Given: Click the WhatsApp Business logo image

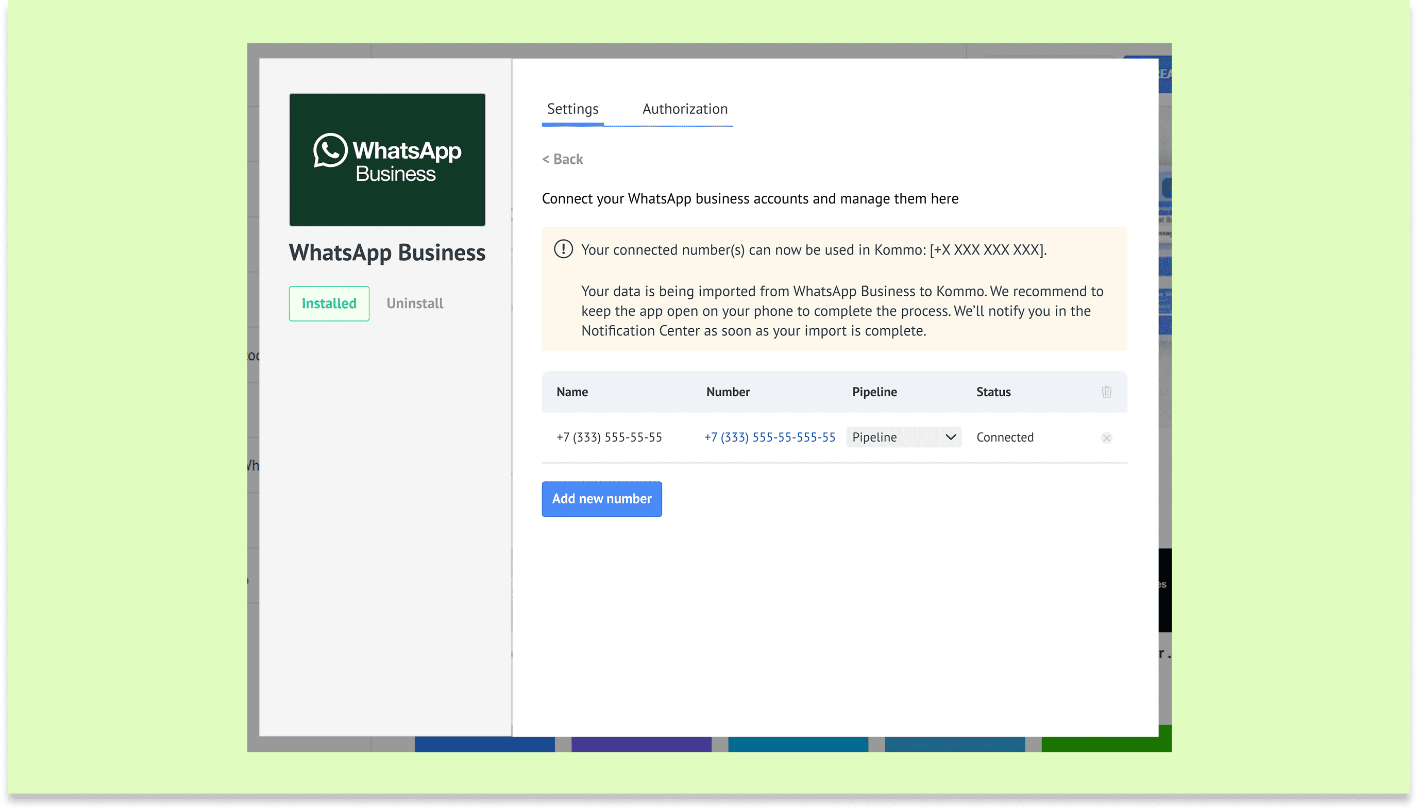Looking at the screenshot, I should [x=386, y=160].
